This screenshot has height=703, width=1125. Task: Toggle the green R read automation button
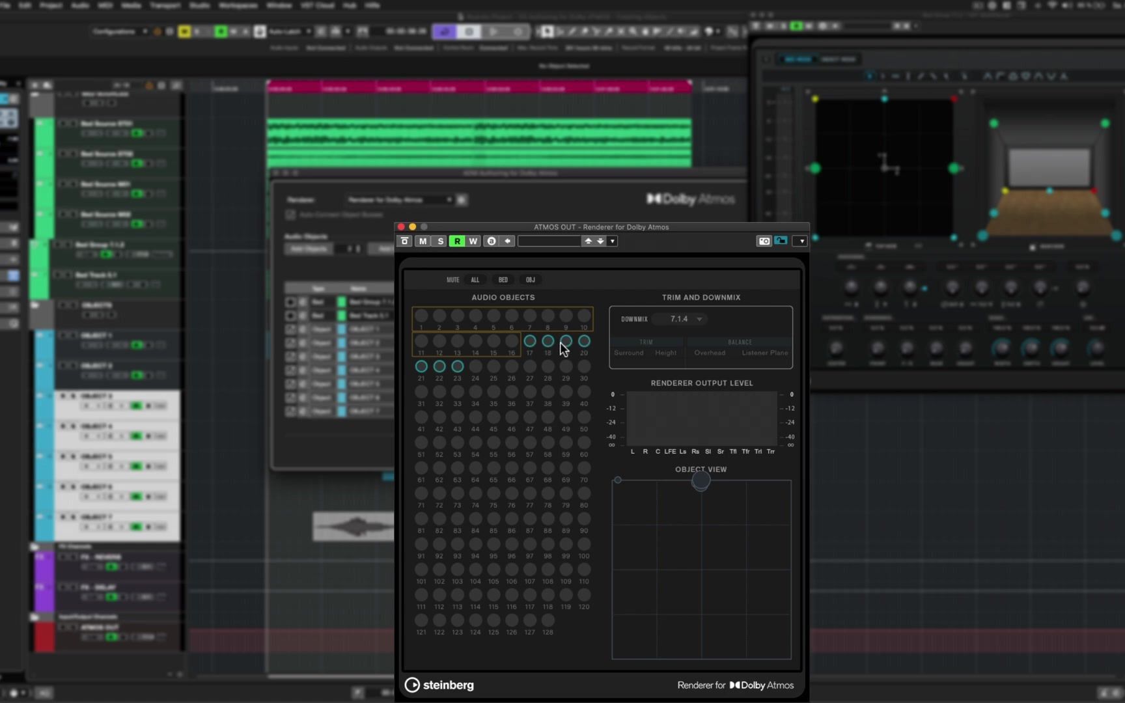pyautogui.click(x=457, y=241)
